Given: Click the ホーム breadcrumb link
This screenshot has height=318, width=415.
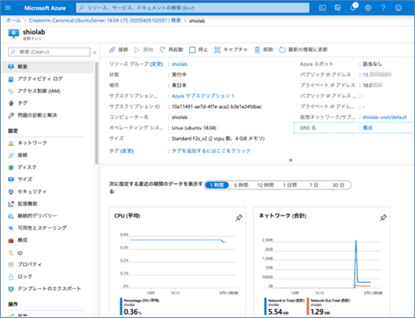Looking at the screenshot, I should [x=14, y=20].
